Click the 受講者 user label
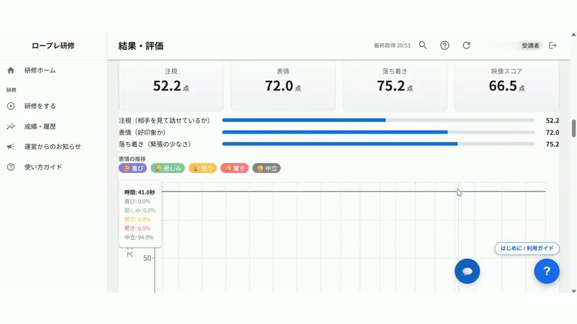The width and height of the screenshot is (577, 324). [531, 45]
